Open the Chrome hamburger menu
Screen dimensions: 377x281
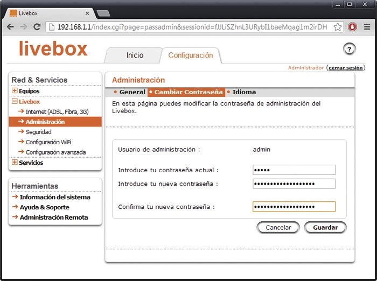click(x=367, y=27)
